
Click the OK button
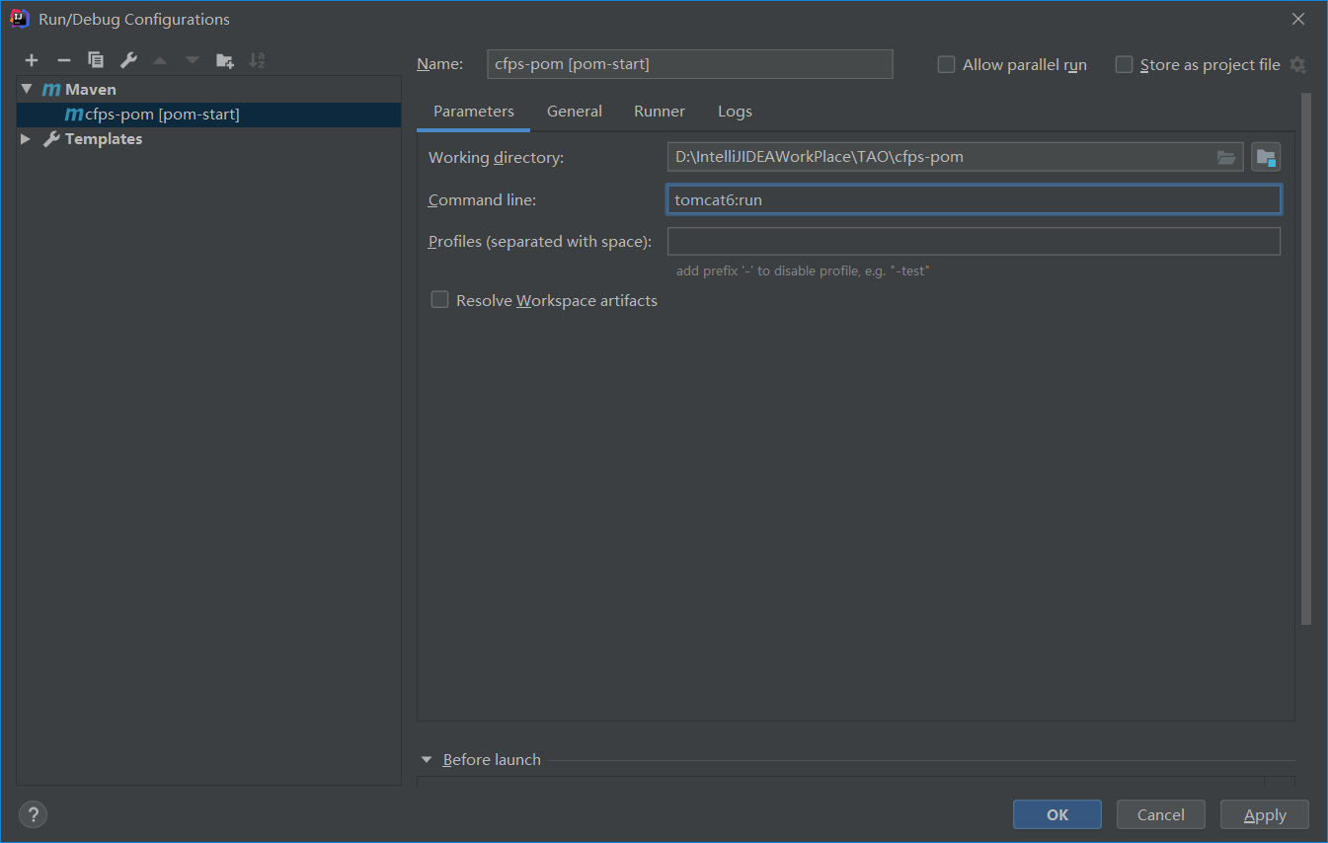pos(1056,814)
